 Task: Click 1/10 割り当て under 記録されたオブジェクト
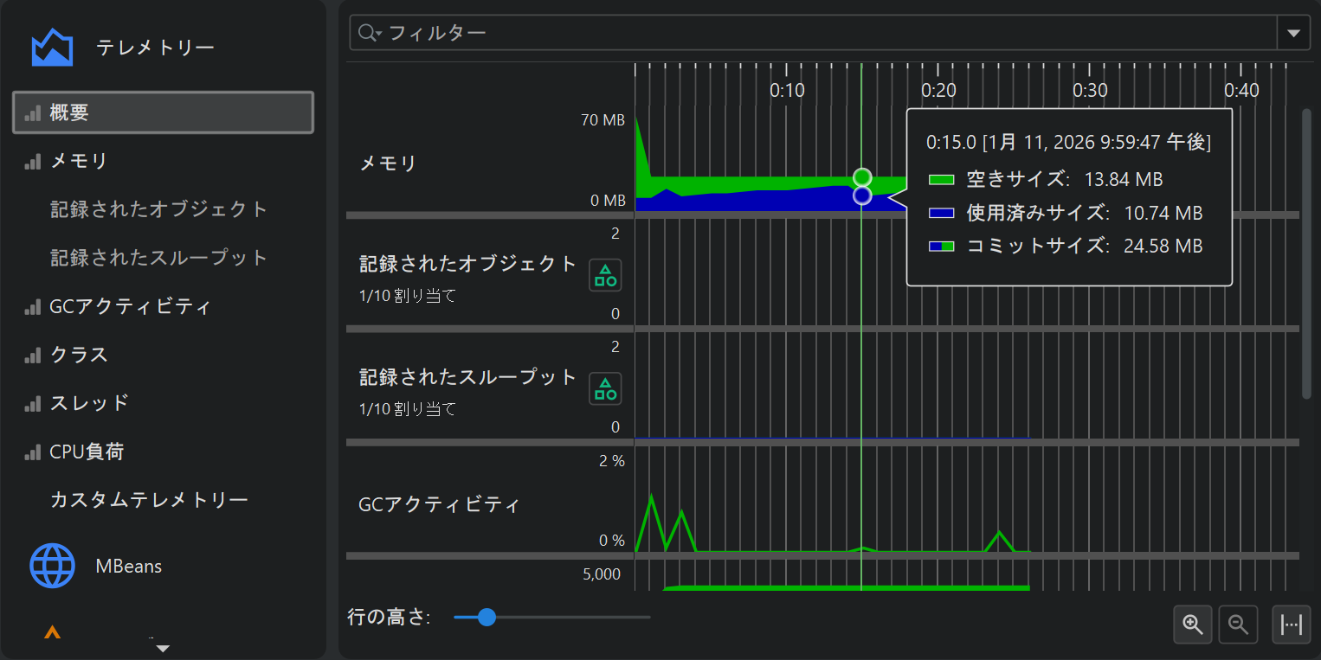tap(407, 296)
